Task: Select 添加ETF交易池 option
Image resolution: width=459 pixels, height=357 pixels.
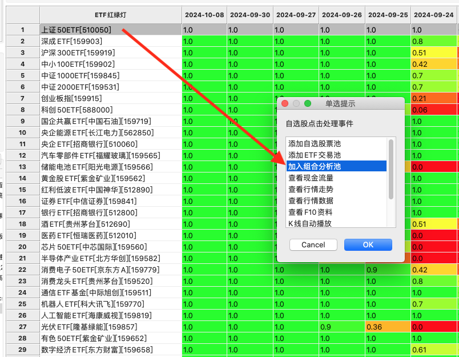Action: [336, 155]
